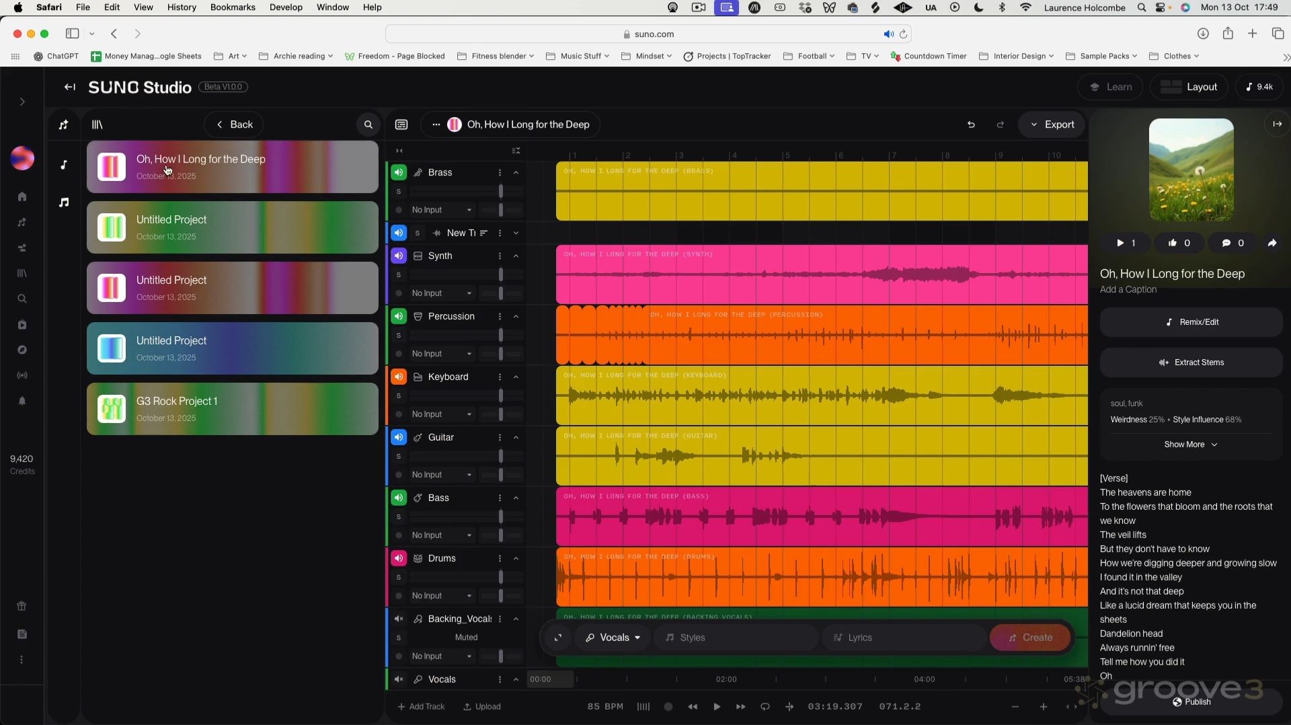Click the undo arrow icon
The image size is (1291, 725).
(971, 124)
